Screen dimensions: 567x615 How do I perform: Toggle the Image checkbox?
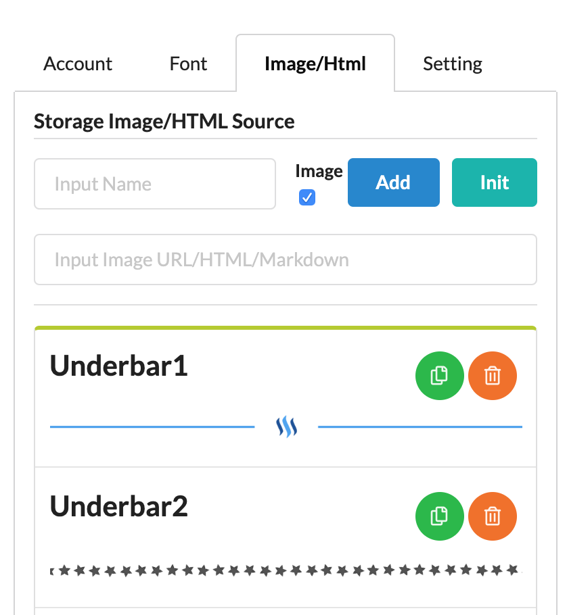click(307, 197)
